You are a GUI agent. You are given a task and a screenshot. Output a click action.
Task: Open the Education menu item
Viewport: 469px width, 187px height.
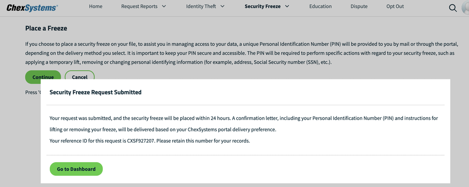pyautogui.click(x=320, y=7)
